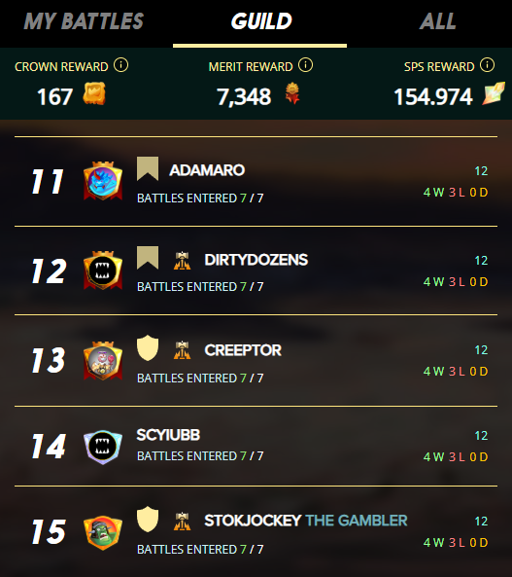This screenshot has height=577, width=512.
Task: Click the Merit Reward info icon
Action: pyautogui.click(x=305, y=65)
